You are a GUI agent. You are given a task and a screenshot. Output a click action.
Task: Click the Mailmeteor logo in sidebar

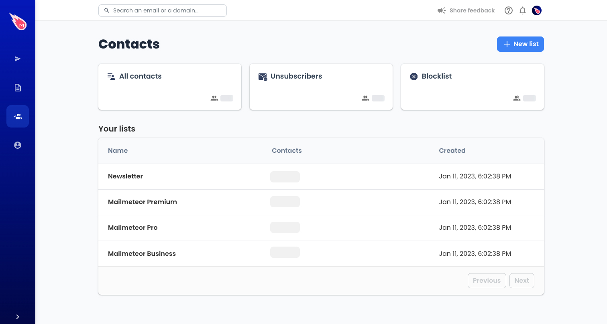18,21
